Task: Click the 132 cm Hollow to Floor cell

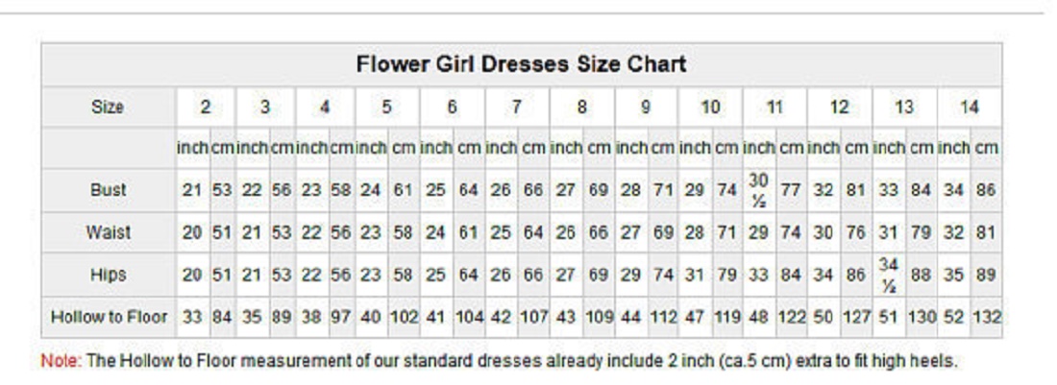Action: pos(987,317)
